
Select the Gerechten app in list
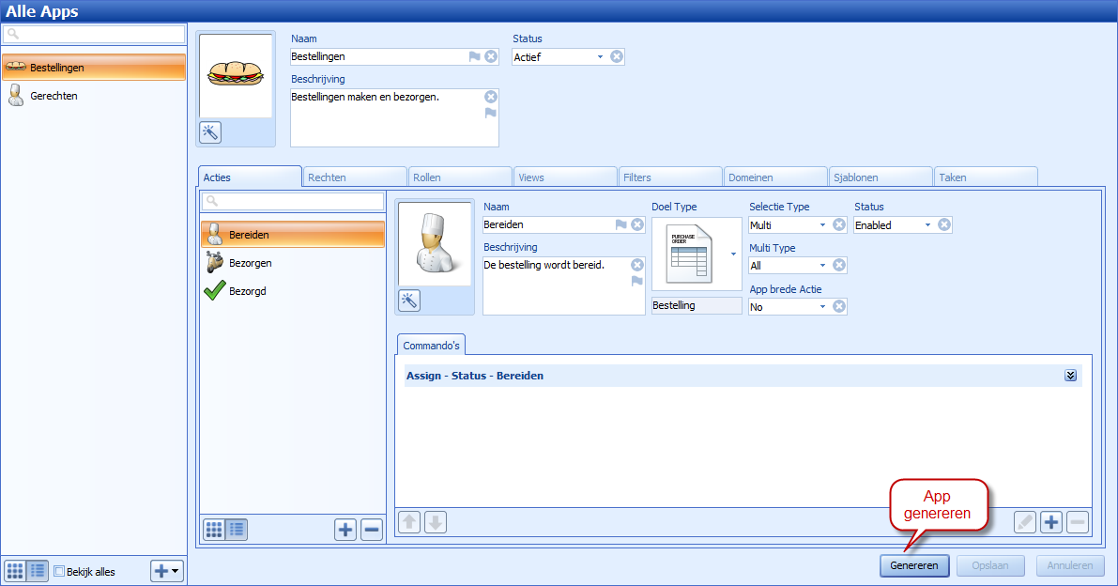point(94,96)
